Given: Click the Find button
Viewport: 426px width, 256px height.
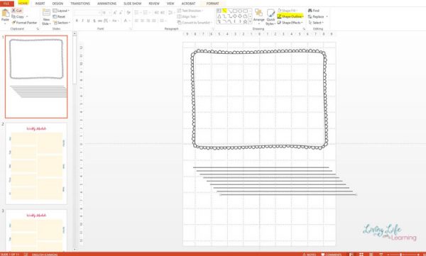Looking at the screenshot, I should pos(314,11).
